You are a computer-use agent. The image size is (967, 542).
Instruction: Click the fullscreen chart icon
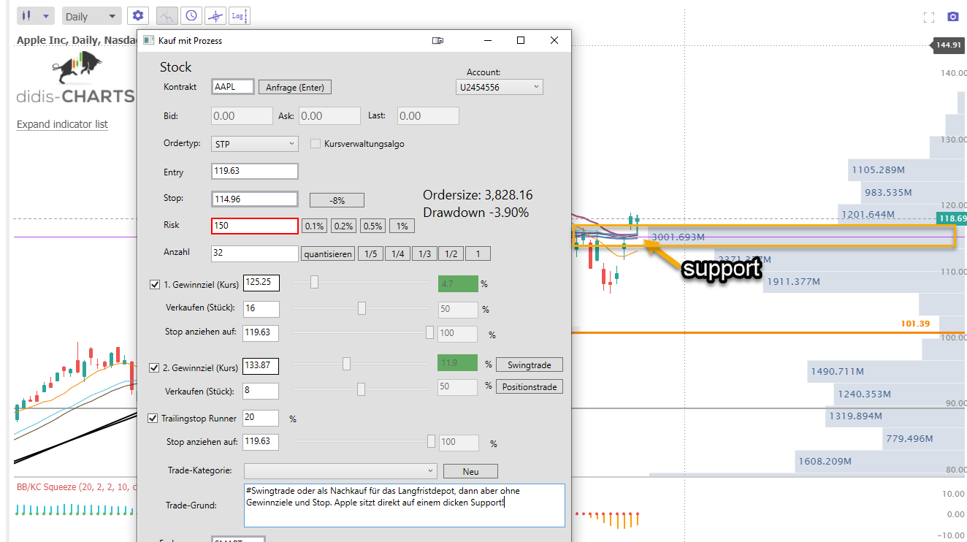click(x=929, y=18)
